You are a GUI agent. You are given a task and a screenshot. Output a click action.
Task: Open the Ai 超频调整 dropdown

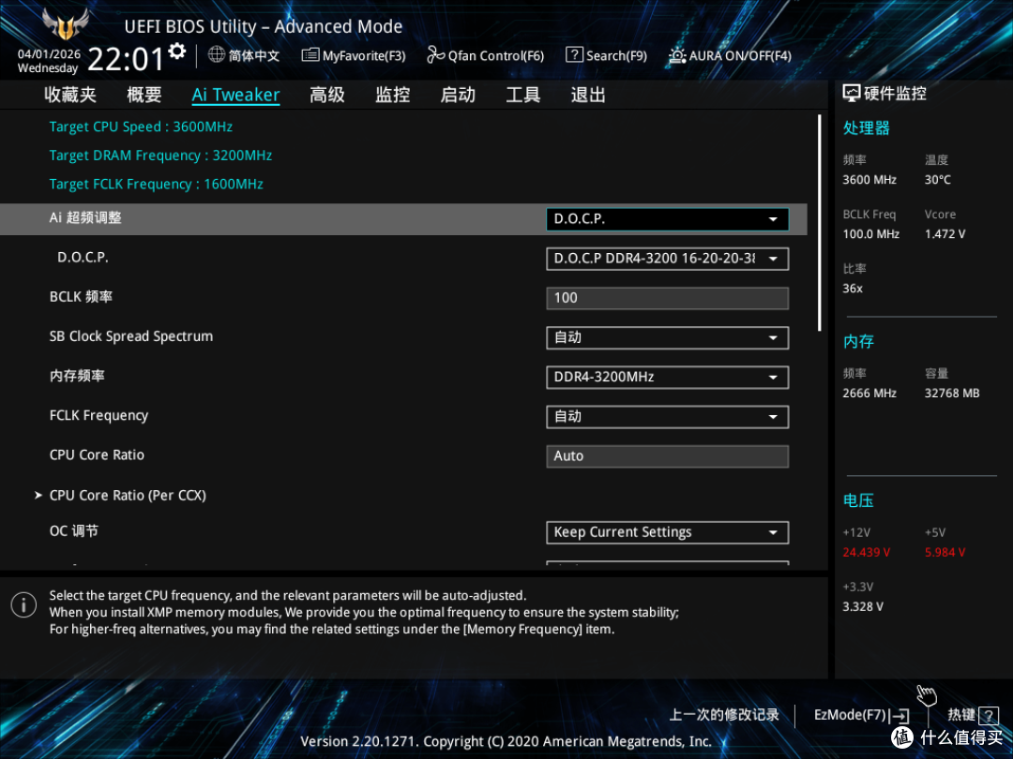668,219
